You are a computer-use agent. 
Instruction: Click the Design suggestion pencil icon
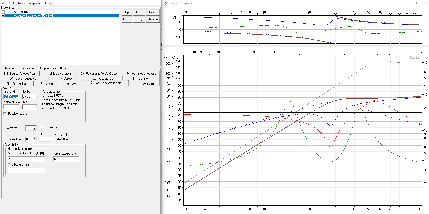[12, 78]
